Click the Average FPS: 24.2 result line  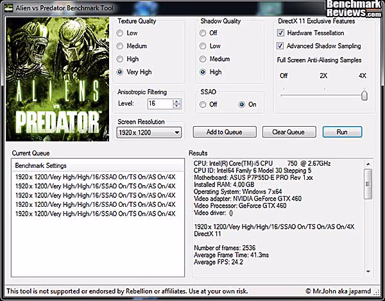coord(218,262)
